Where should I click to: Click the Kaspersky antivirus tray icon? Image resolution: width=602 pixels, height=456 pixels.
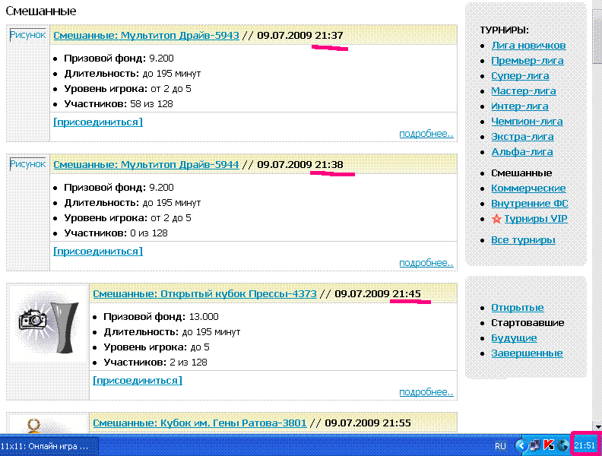(548, 445)
